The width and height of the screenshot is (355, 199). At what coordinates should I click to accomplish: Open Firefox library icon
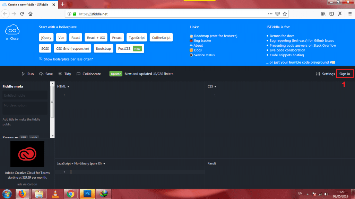pos(323,14)
